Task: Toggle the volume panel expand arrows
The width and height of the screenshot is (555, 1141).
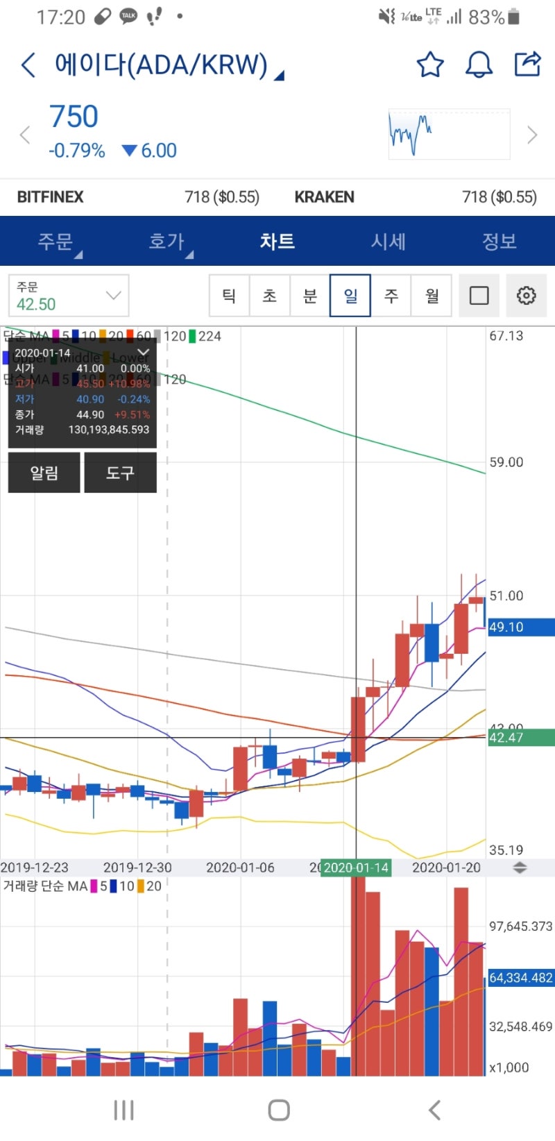Action: pos(520,868)
